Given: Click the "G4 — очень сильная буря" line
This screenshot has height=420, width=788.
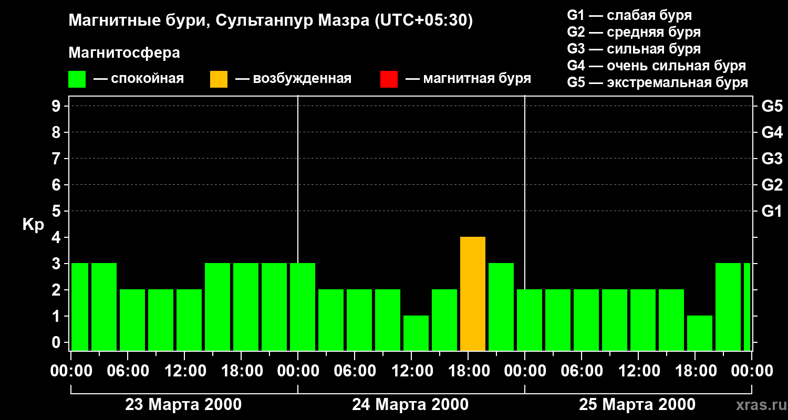Looking at the screenshot, I should pos(657,66).
